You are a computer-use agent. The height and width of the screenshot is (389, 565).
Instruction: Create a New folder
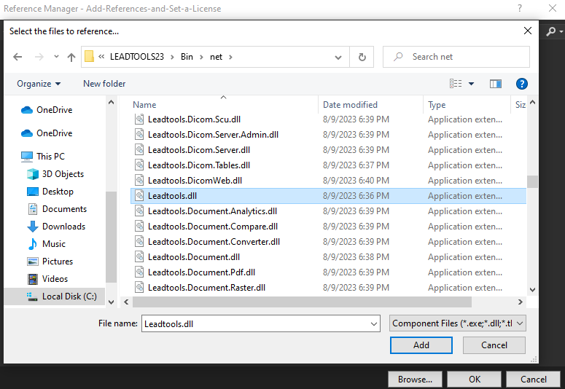click(104, 84)
